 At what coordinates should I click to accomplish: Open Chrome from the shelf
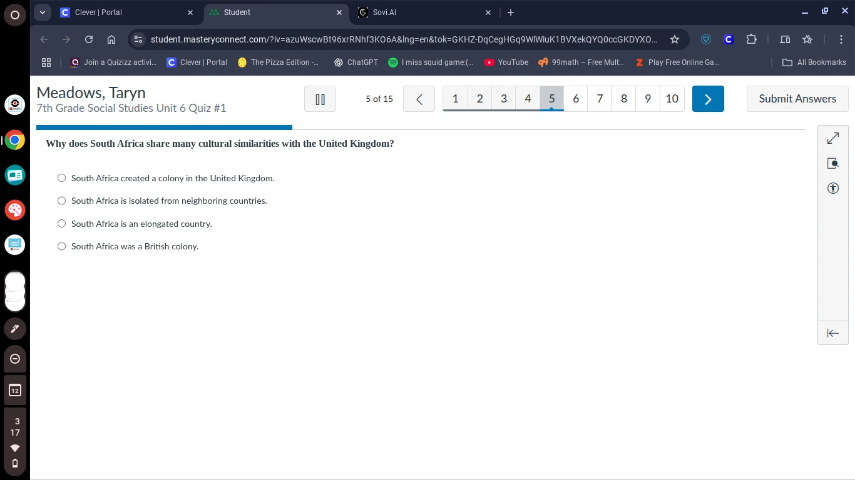(15, 140)
